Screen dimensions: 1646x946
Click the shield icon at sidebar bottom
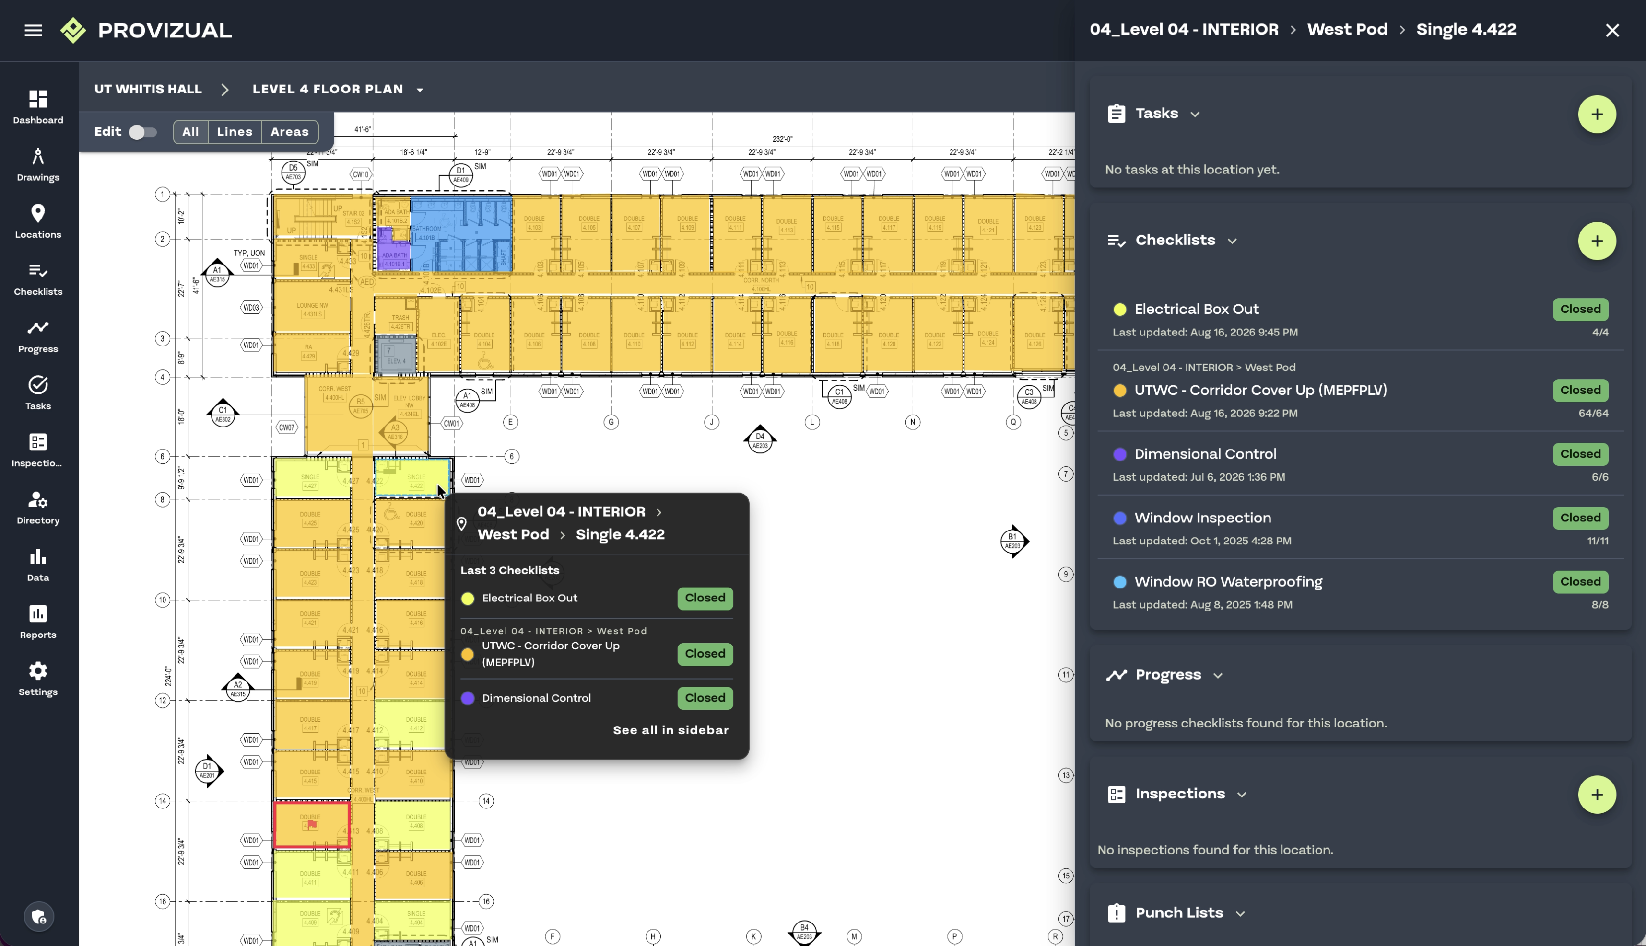pos(39,917)
